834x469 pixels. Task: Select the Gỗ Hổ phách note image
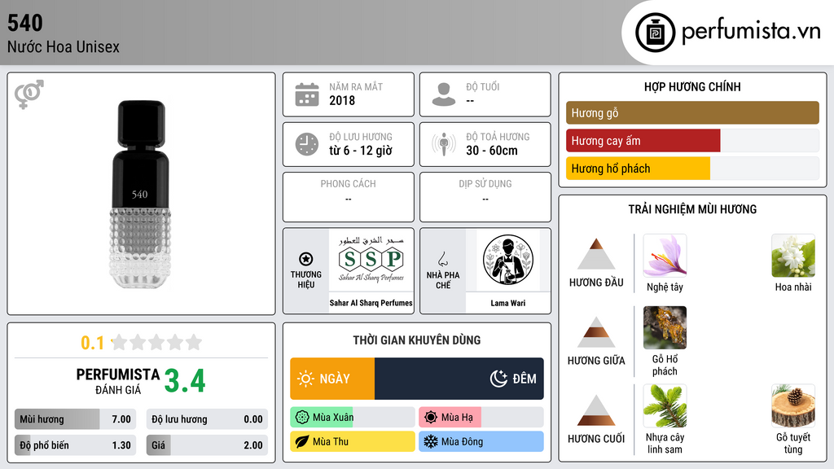pyautogui.click(x=665, y=327)
